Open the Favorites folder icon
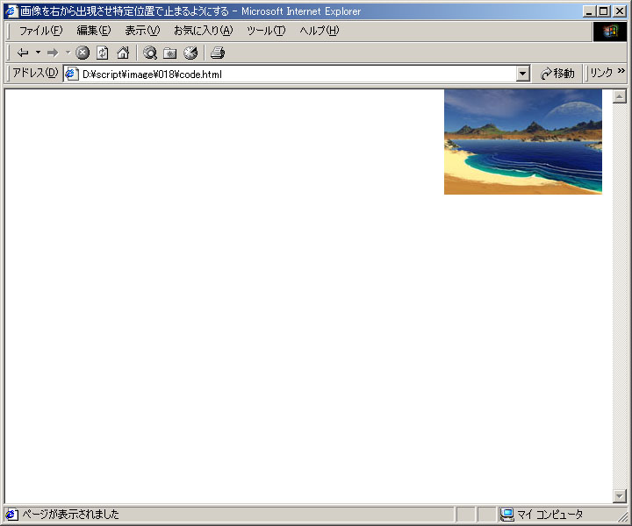 [x=170, y=53]
